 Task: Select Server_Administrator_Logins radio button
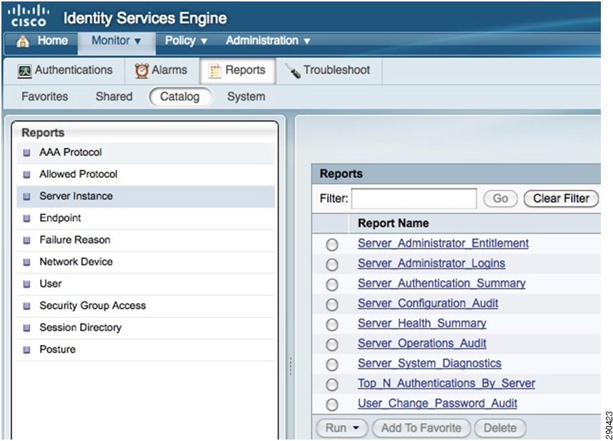click(332, 264)
